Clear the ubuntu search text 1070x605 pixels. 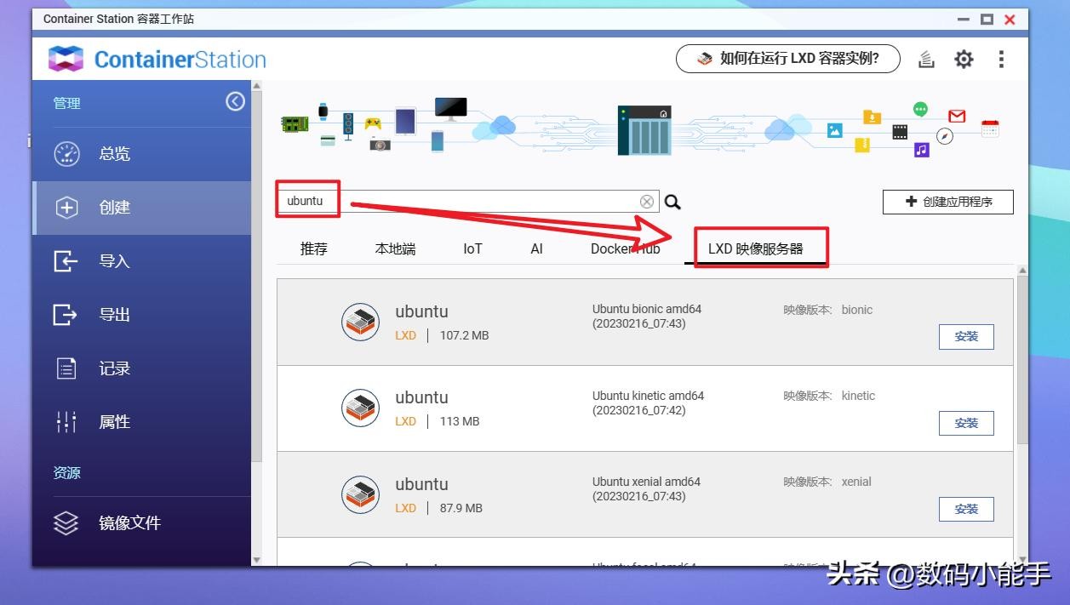click(x=647, y=202)
